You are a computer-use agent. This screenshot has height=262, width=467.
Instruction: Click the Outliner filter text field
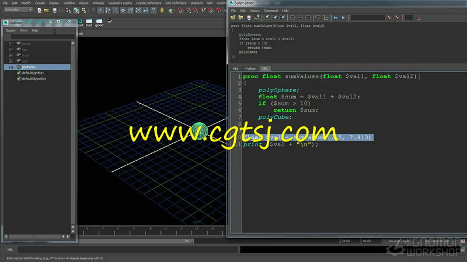[x=42, y=37]
